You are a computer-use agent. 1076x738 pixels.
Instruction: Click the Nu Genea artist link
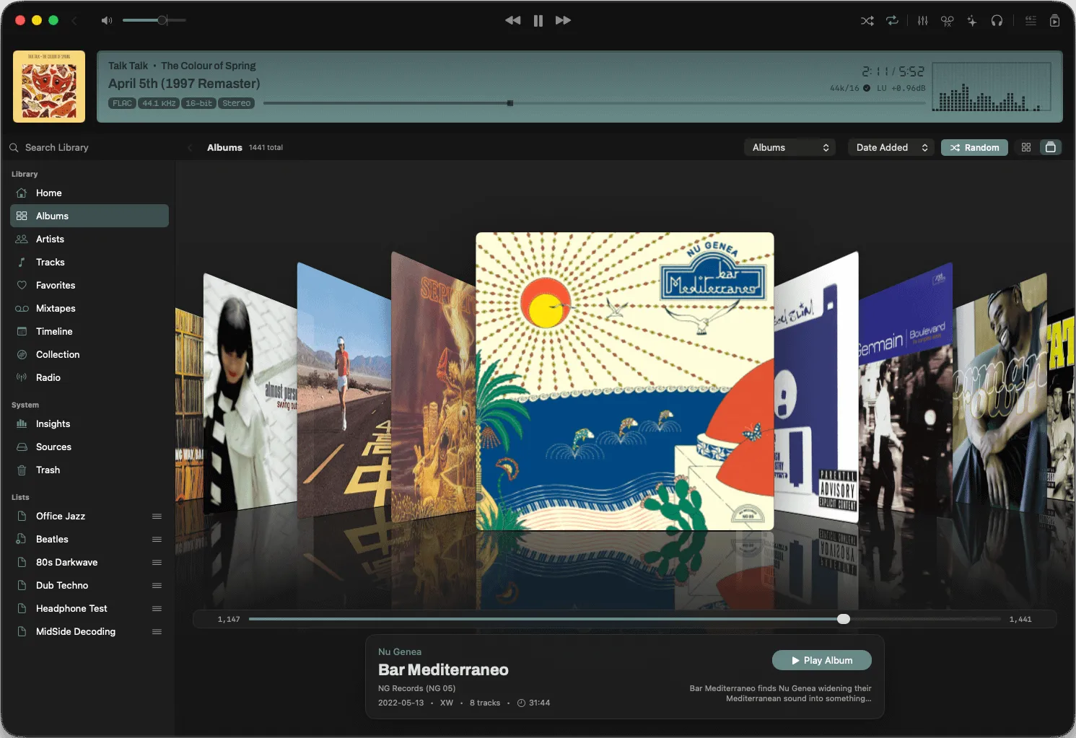[x=400, y=651]
